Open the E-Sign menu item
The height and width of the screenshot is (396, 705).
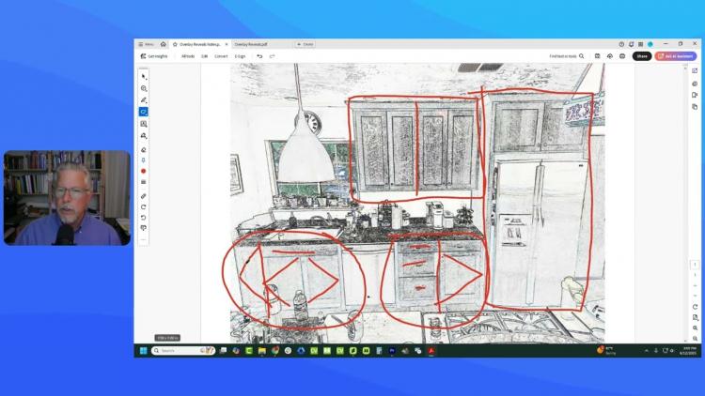coord(240,56)
